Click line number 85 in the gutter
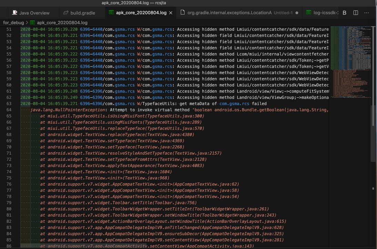Screen dimensions: 377x249 click(x=9, y=240)
